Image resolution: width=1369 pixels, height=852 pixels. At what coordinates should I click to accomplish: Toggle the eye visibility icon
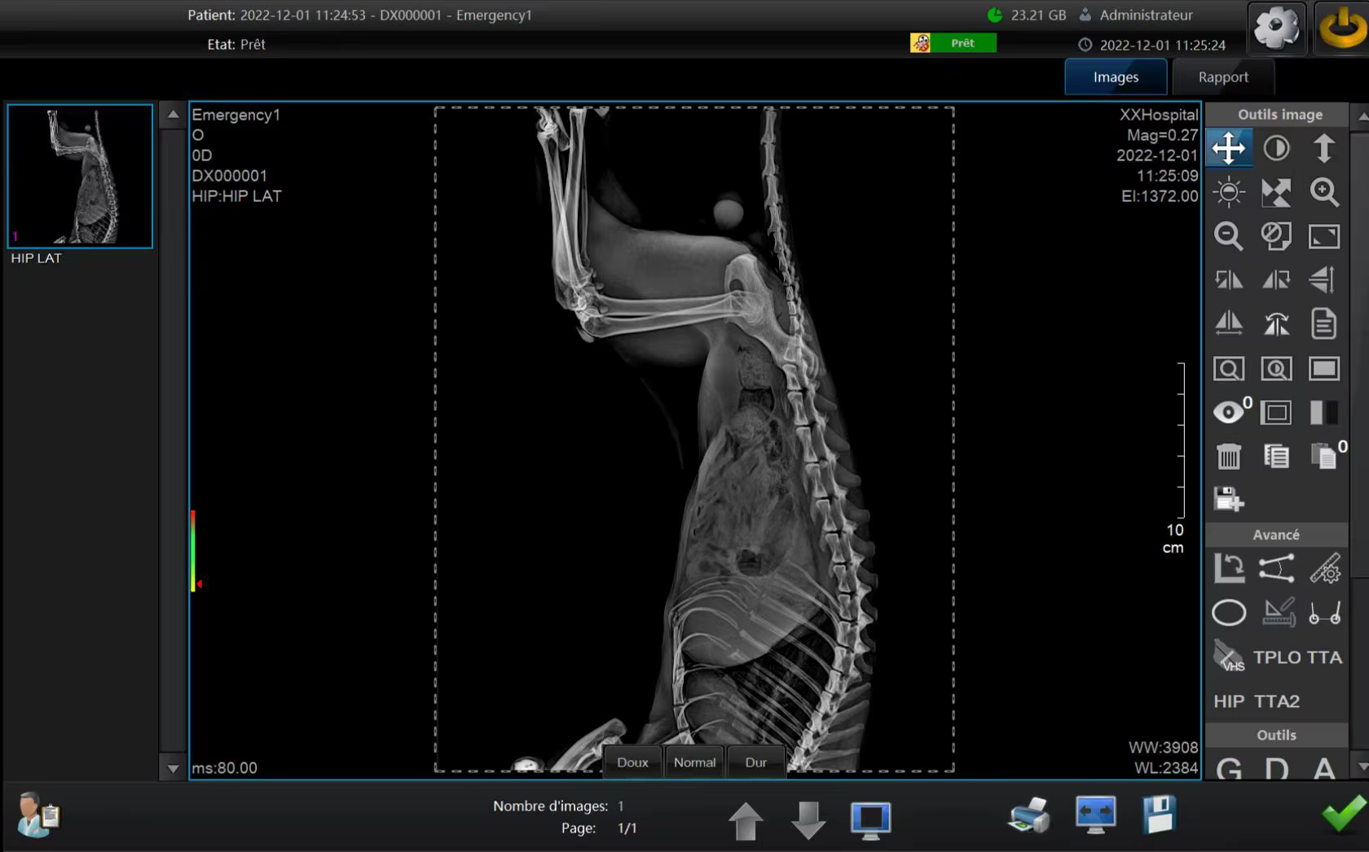click(x=1228, y=412)
